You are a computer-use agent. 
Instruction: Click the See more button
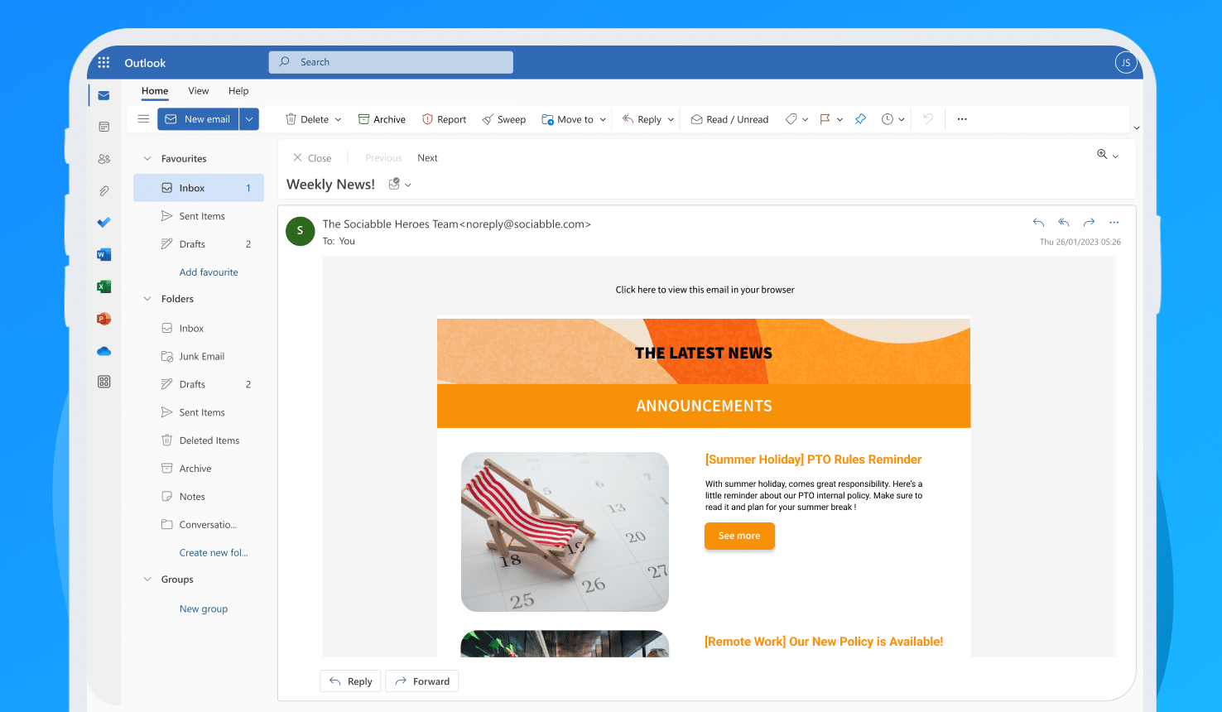click(x=739, y=536)
